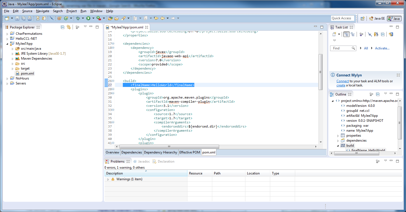Click the Debug bug icon
The image size is (406, 212).
coord(78,18)
